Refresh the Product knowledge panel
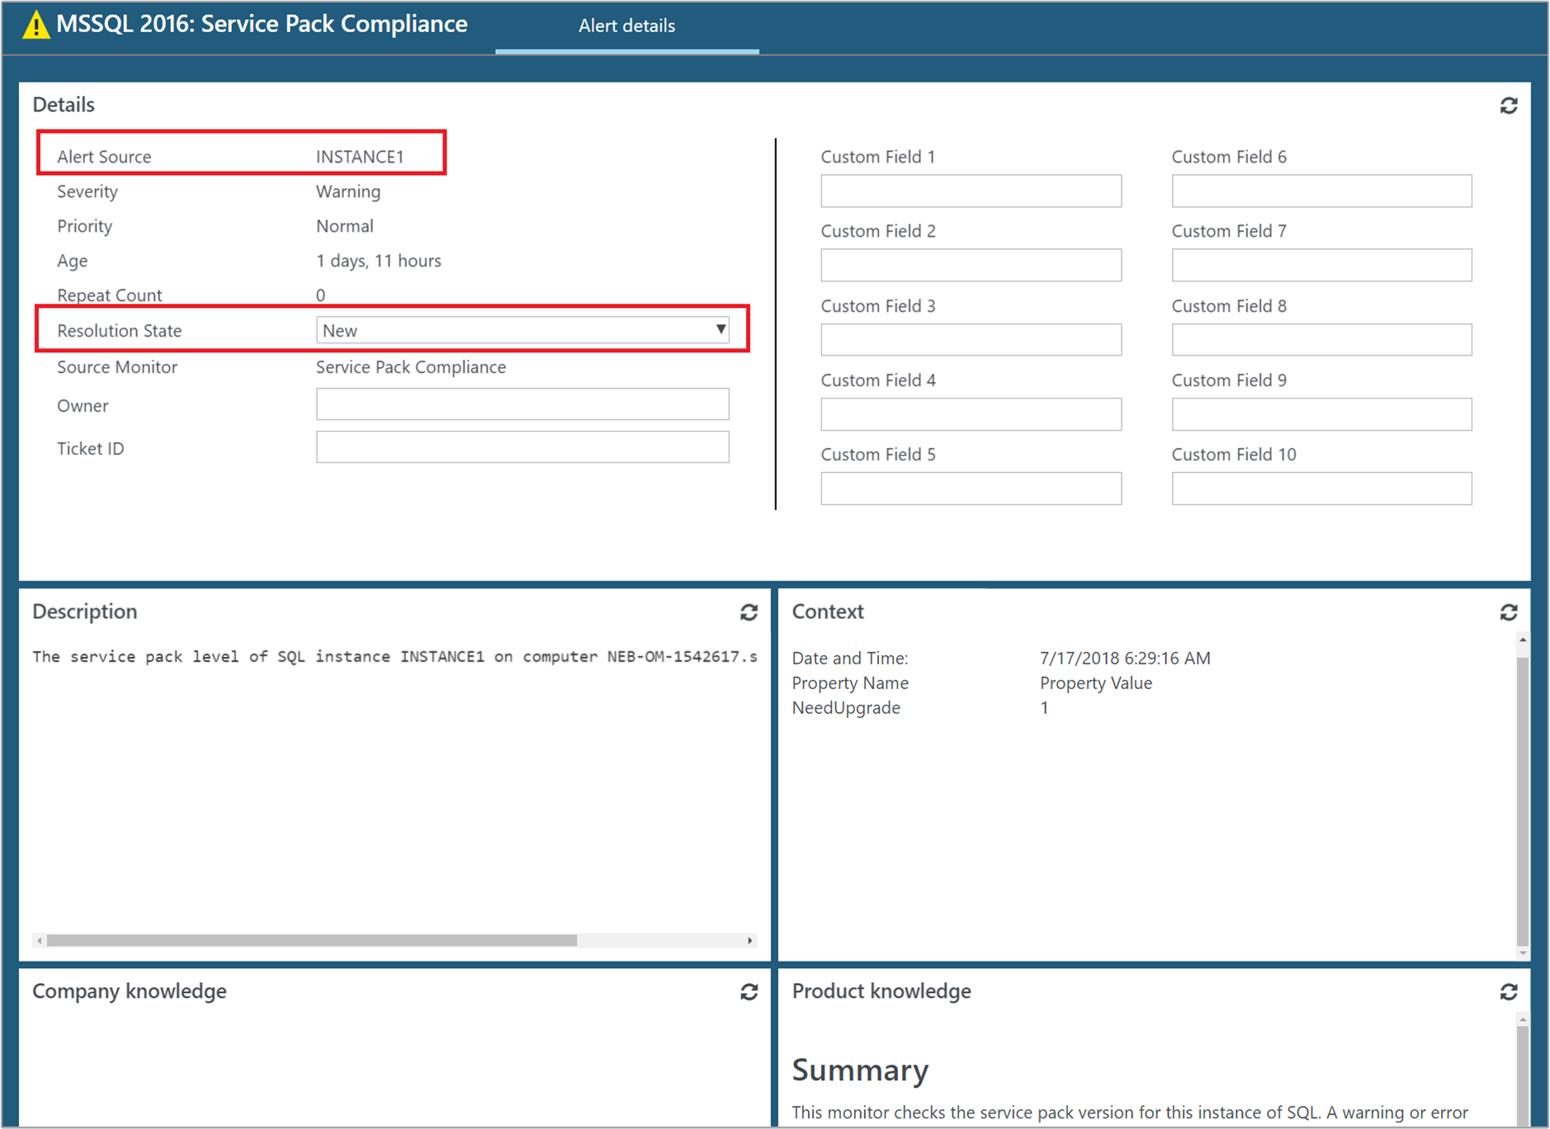 (x=1510, y=992)
